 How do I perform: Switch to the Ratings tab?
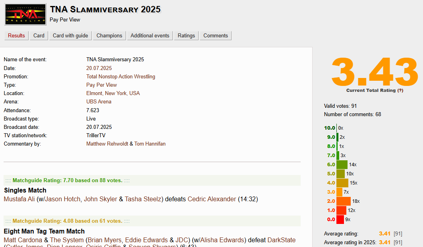186,36
